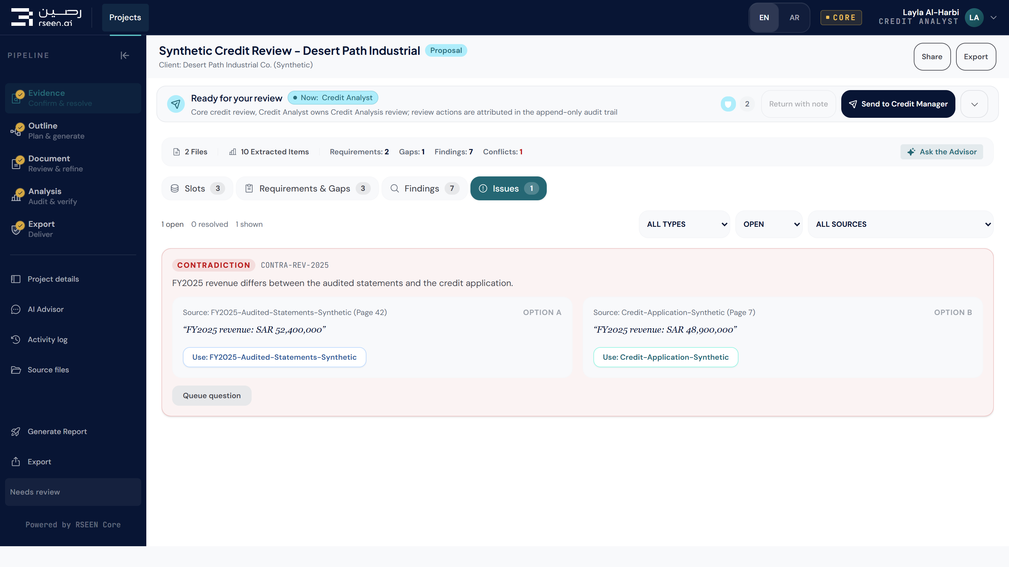Expand the user account menu chevron
This screenshot has width=1009, height=567.
click(993, 18)
